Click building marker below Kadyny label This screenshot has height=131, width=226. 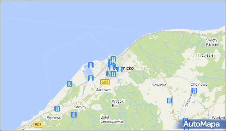pos(74,115)
